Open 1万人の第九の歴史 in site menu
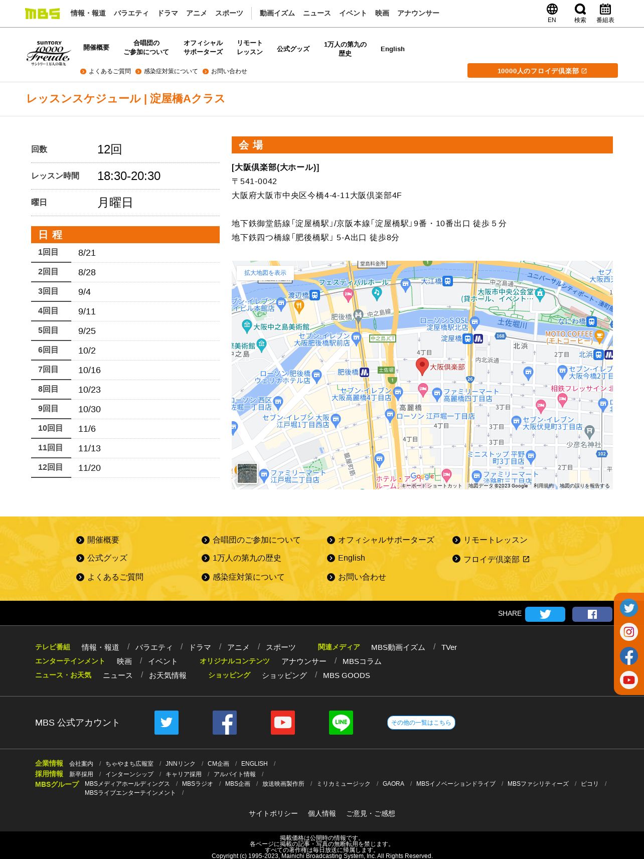The height and width of the screenshot is (859, 644). pyautogui.click(x=345, y=49)
